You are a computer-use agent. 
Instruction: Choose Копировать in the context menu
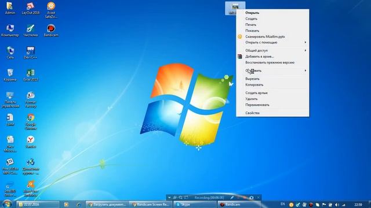pyautogui.click(x=272, y=85)
